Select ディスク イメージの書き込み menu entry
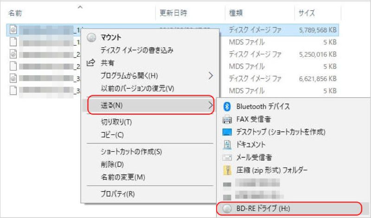The width and height of the screenshot is (371, 218). [x=137, y=50]
